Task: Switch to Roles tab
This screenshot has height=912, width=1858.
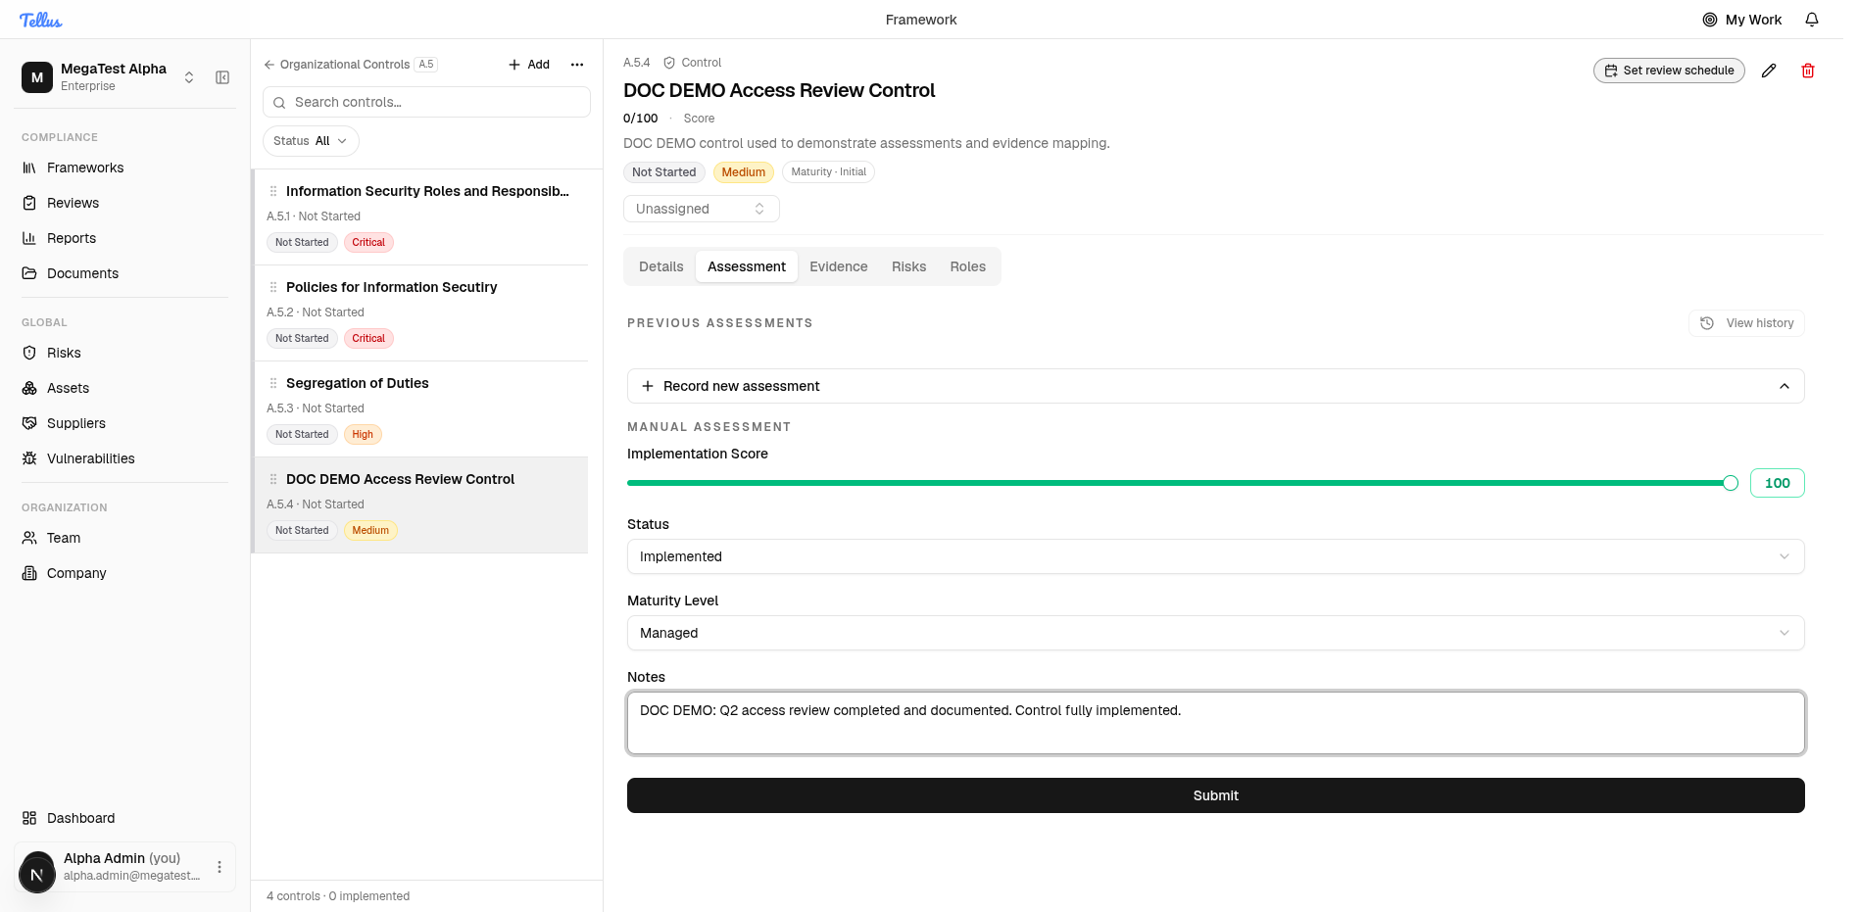Action: [968, 266]
